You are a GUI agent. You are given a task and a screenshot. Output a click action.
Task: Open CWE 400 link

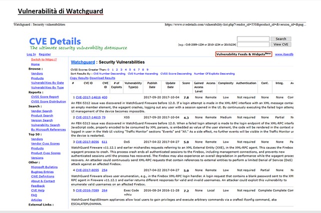point(104,98)
